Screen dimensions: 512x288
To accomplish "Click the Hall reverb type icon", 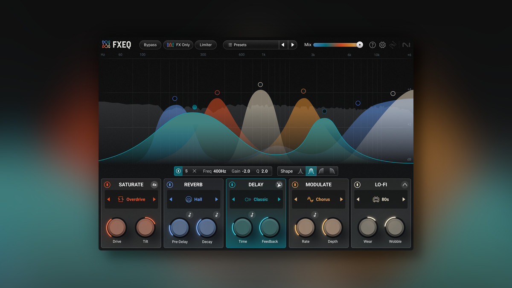I will click(x=189, y=199).
